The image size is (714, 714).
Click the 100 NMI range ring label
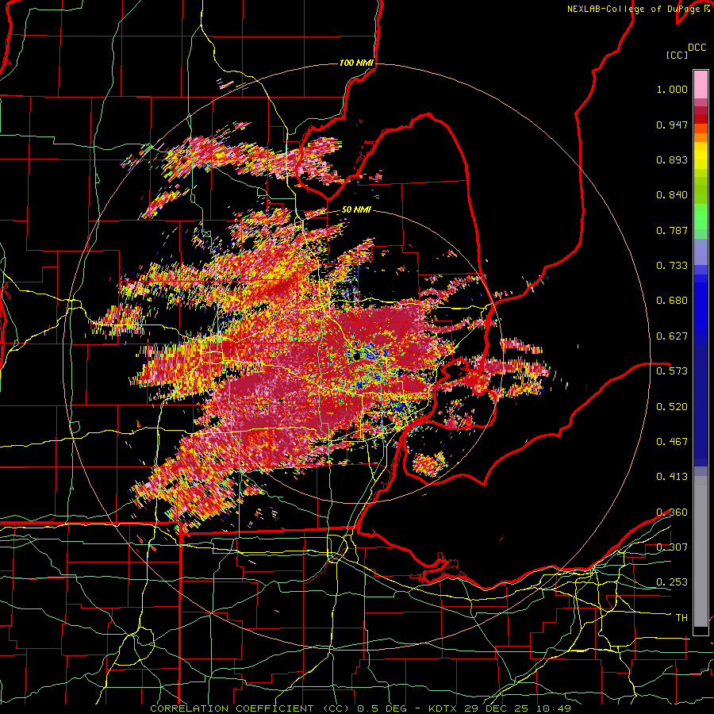tap(356, 63)
